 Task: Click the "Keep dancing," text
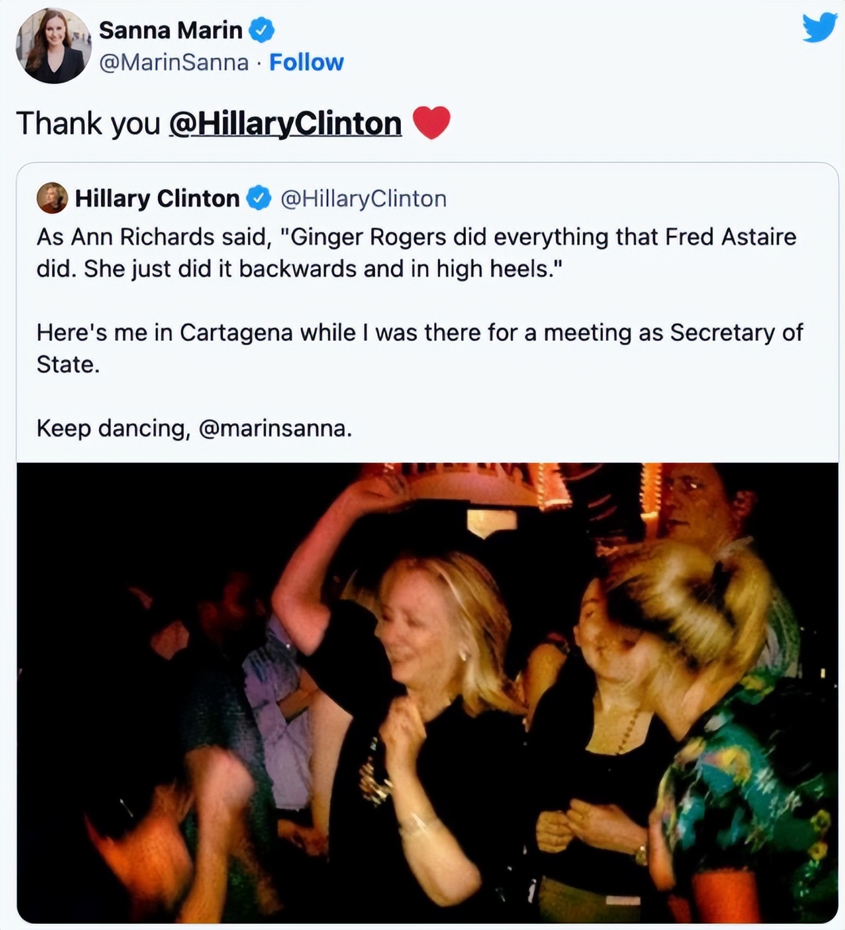point(113,428)
